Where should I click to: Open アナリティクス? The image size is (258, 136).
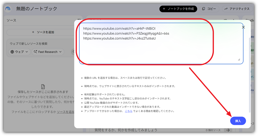click(238, 9)
